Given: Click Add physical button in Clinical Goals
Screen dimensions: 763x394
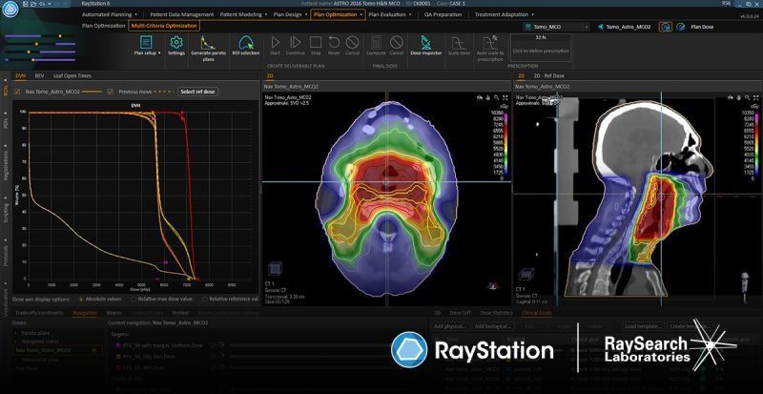Looking at the screenshot, I should pyautogui.click(x=448, y=325).
